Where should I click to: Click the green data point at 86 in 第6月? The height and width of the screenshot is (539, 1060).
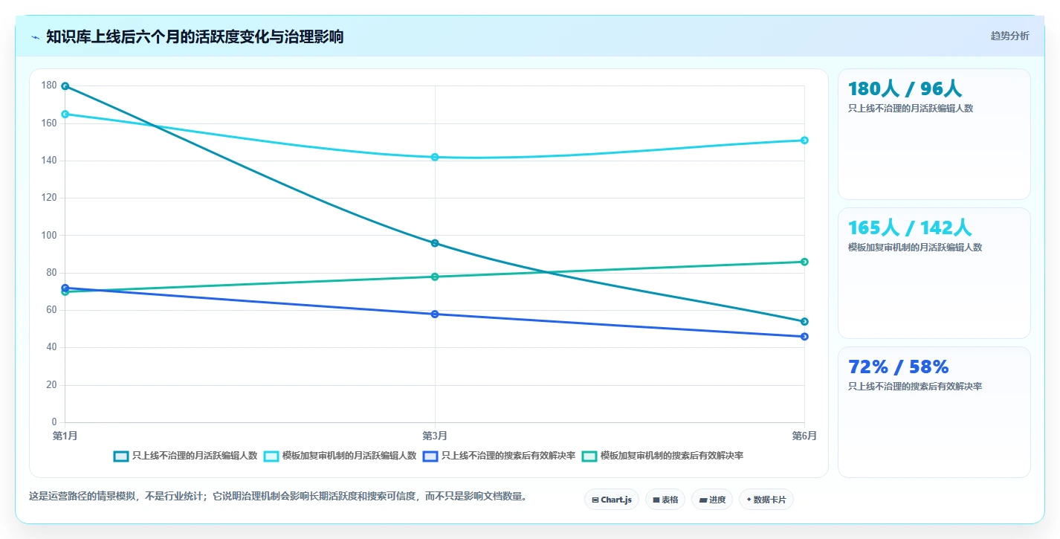(x=804, y=262)
